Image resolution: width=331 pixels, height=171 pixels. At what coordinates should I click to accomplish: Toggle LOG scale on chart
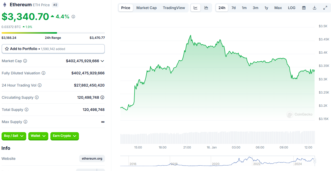[x=292, y=8]
